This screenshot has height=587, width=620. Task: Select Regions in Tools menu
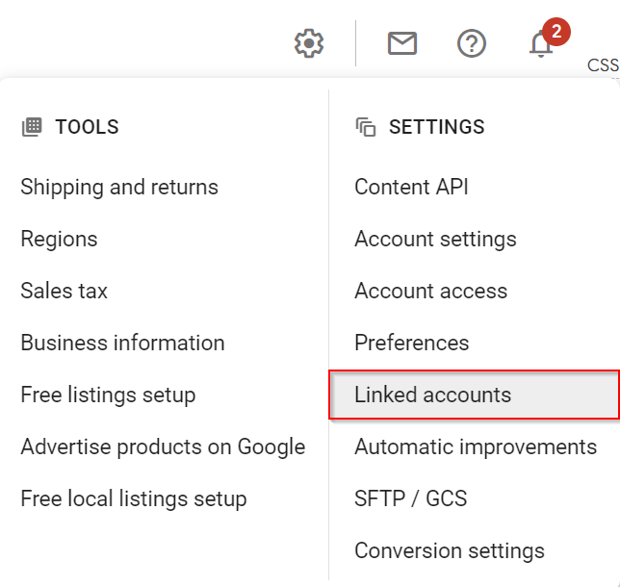pos(59,240)
